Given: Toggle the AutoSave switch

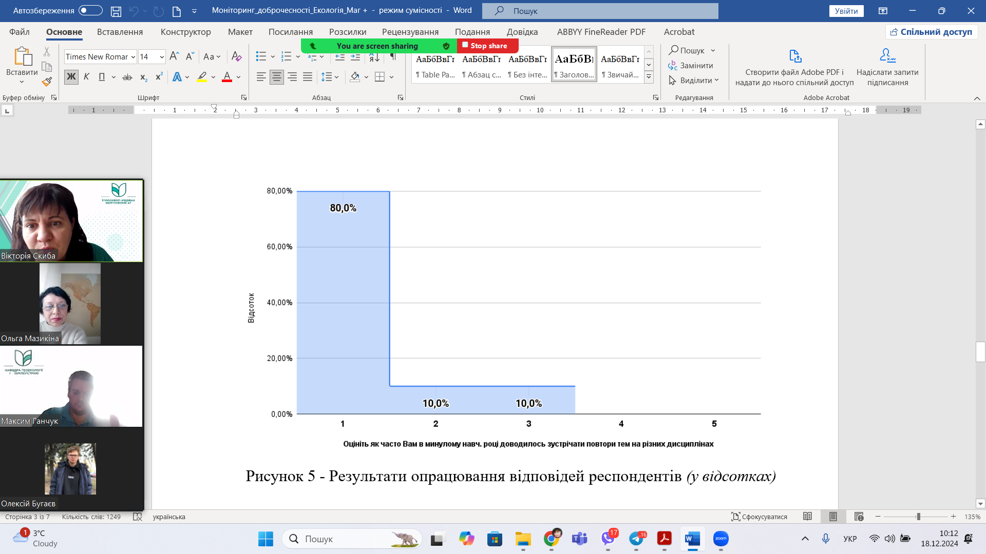Looking at the screenshot, I should click(90, 10).
